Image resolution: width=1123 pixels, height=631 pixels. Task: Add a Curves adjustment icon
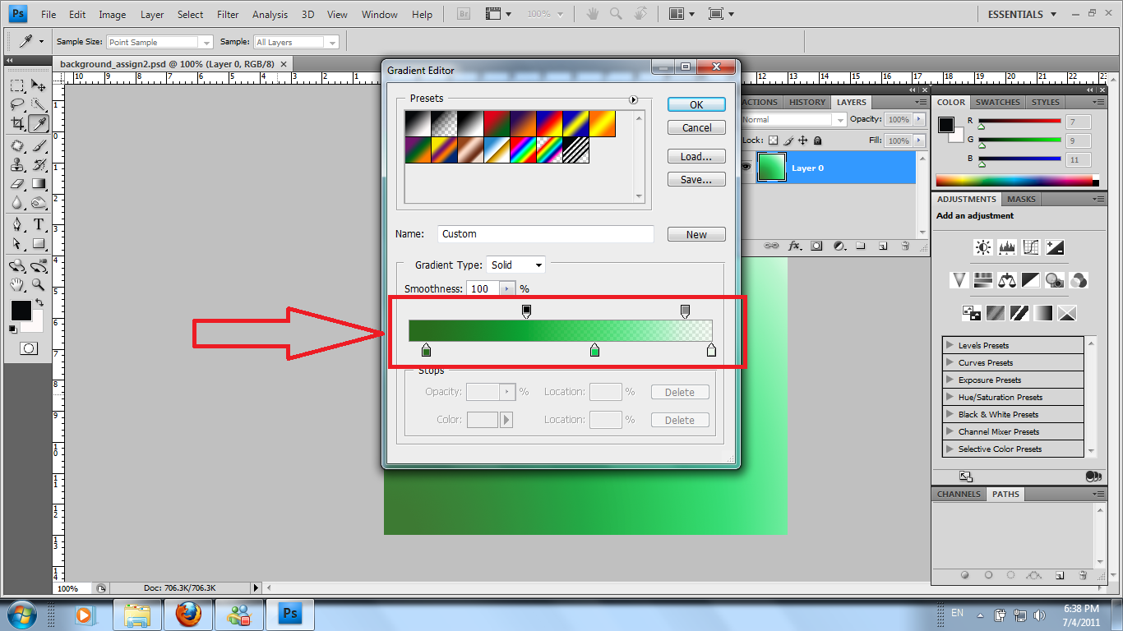coord(1031,247)
